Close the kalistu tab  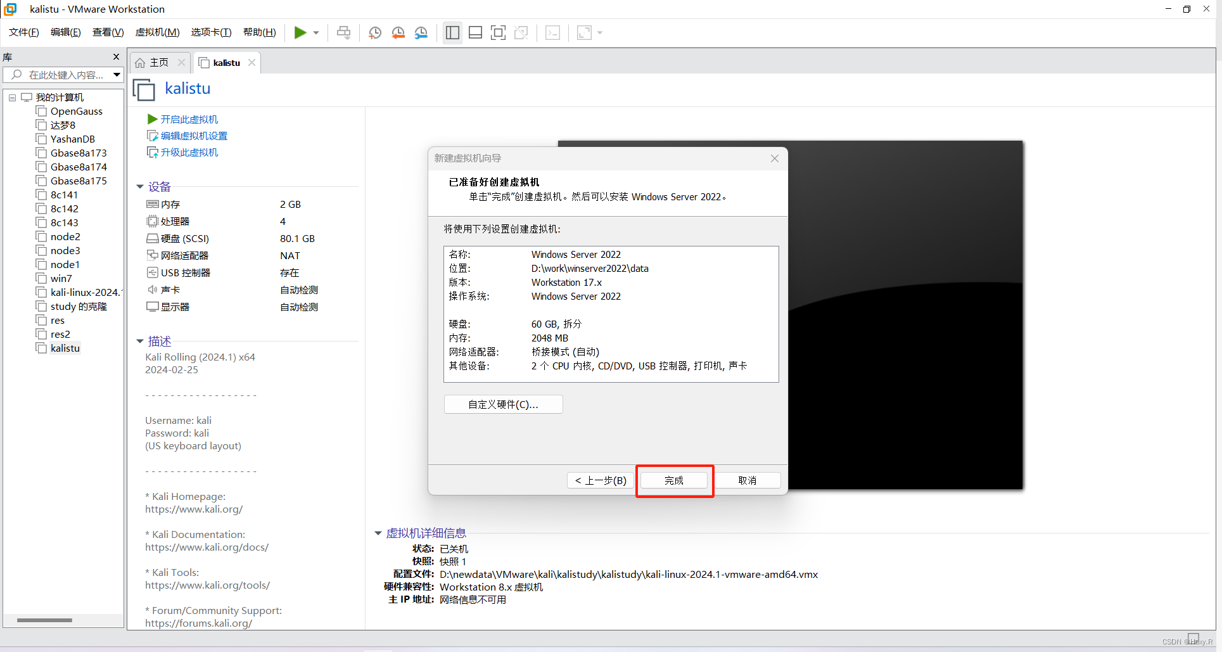pos(251,62)
